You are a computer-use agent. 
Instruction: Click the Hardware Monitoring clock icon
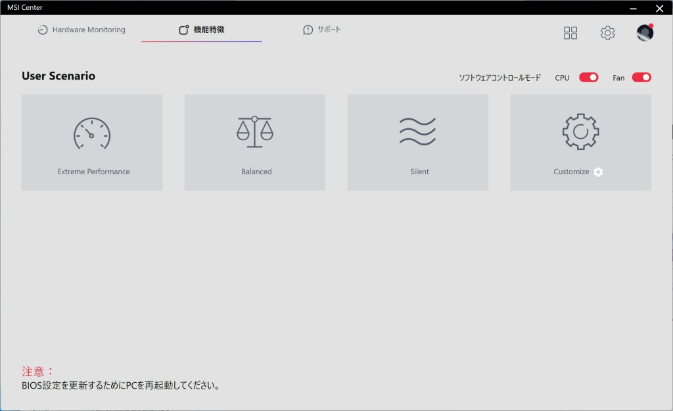[43, 30]
